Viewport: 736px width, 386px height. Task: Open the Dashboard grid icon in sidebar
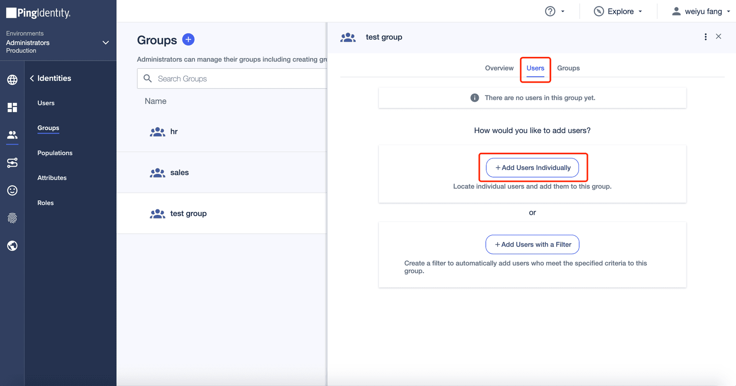tap(12, 107)
